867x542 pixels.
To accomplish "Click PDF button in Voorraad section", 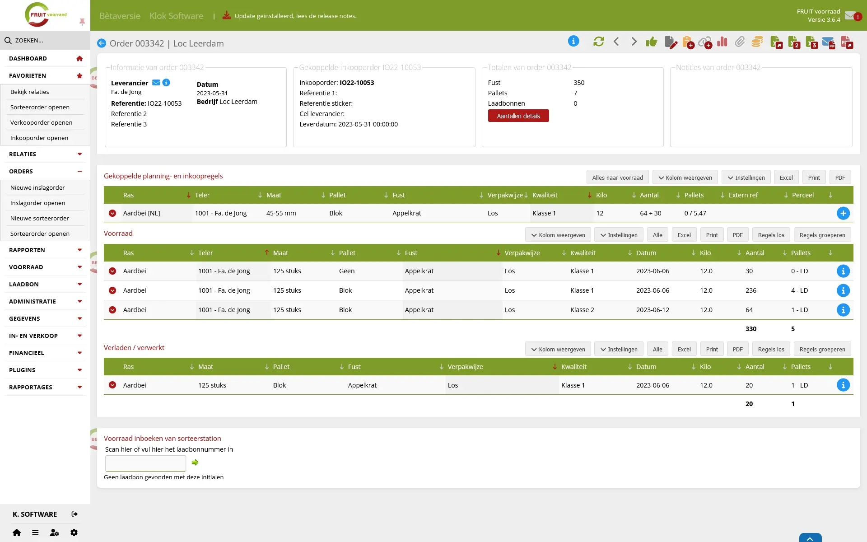I will click(738, 235).
